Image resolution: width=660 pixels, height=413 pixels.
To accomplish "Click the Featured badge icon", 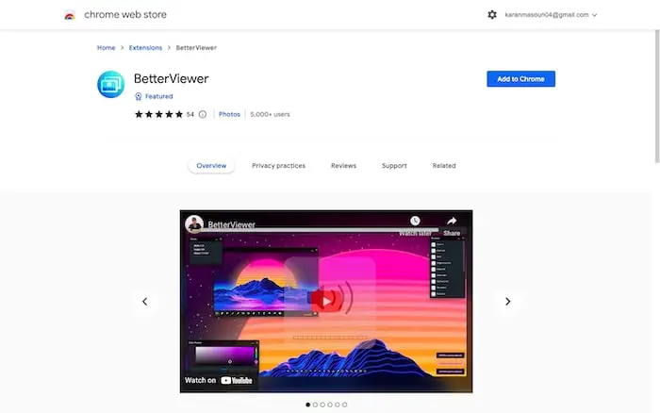I will [x=138, y=96].
